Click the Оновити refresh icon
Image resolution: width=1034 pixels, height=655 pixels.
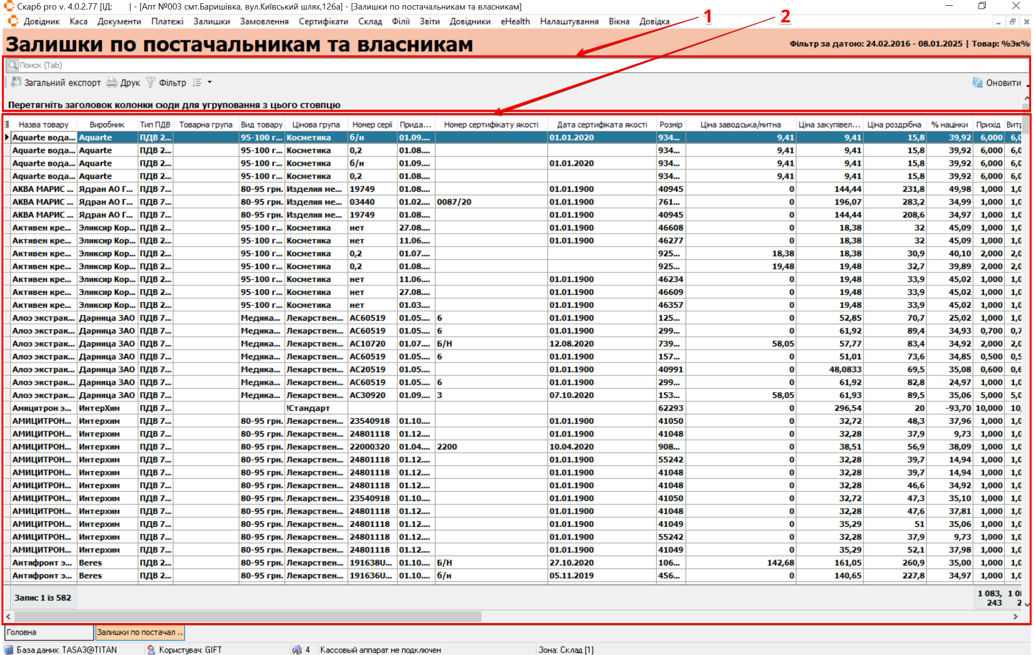coord(977,83)
